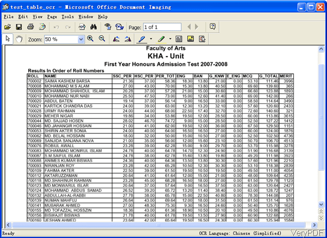327x238 pixels.
Task: Click the toolbar icon left of Page field
Action: [x=120, y=27]
